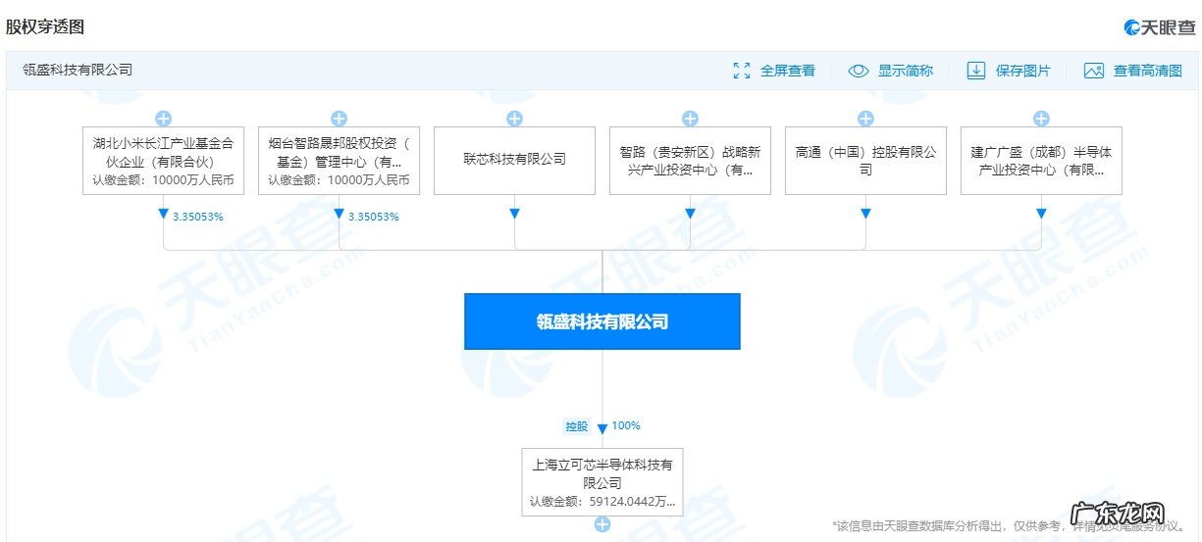Expand investments below 上海立可芯半导体
This screenshot has width=1202, height=542.
(602, 524)
